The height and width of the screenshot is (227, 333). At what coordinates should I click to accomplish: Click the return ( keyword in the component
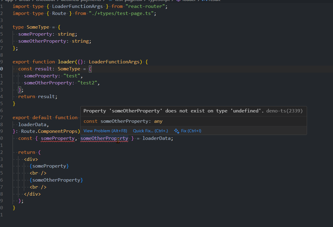(x=29, y=152)
